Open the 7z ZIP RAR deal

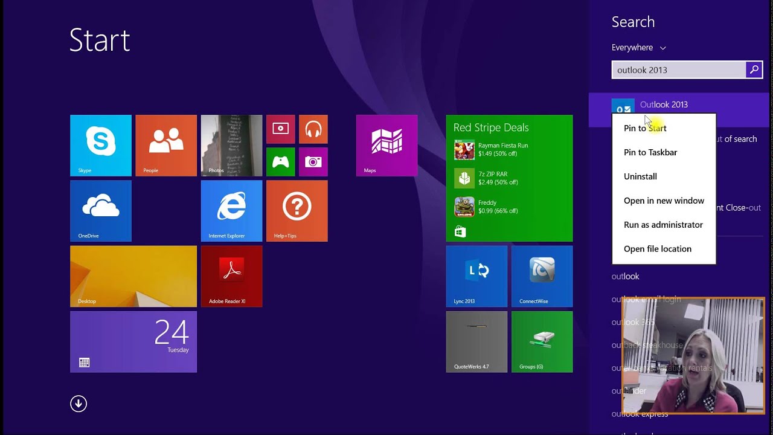tap(487, 178)
